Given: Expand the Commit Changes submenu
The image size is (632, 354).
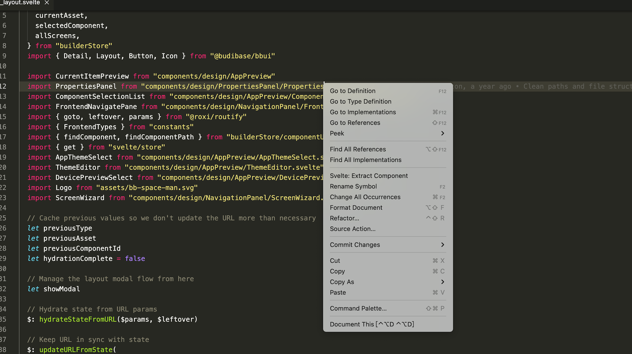Looking at the screenshot, I should coord(355,244).
